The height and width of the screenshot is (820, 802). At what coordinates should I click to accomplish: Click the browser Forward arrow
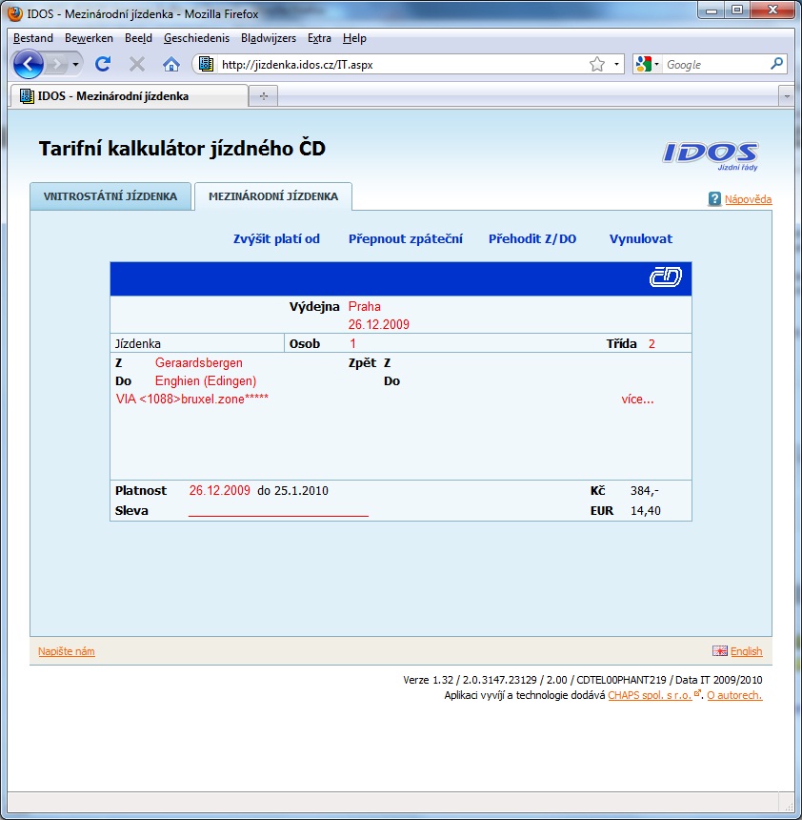coord(56,64)
